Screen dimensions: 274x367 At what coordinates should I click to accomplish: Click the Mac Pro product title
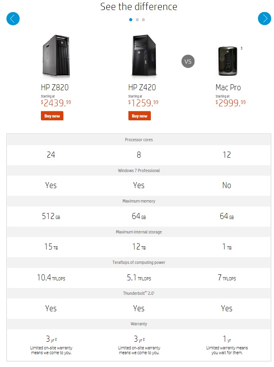[x=228, y=87]
